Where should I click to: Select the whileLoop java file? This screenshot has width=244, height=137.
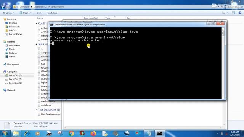click(46, 105)
